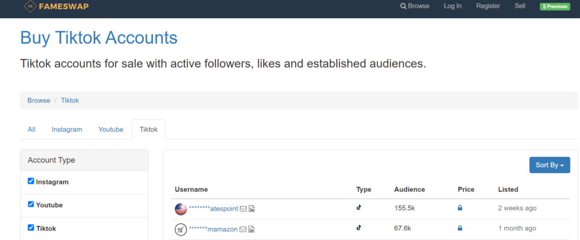Screen dimensions: 580x240
Task: Switch to the All tab
Action: (32, 130)
